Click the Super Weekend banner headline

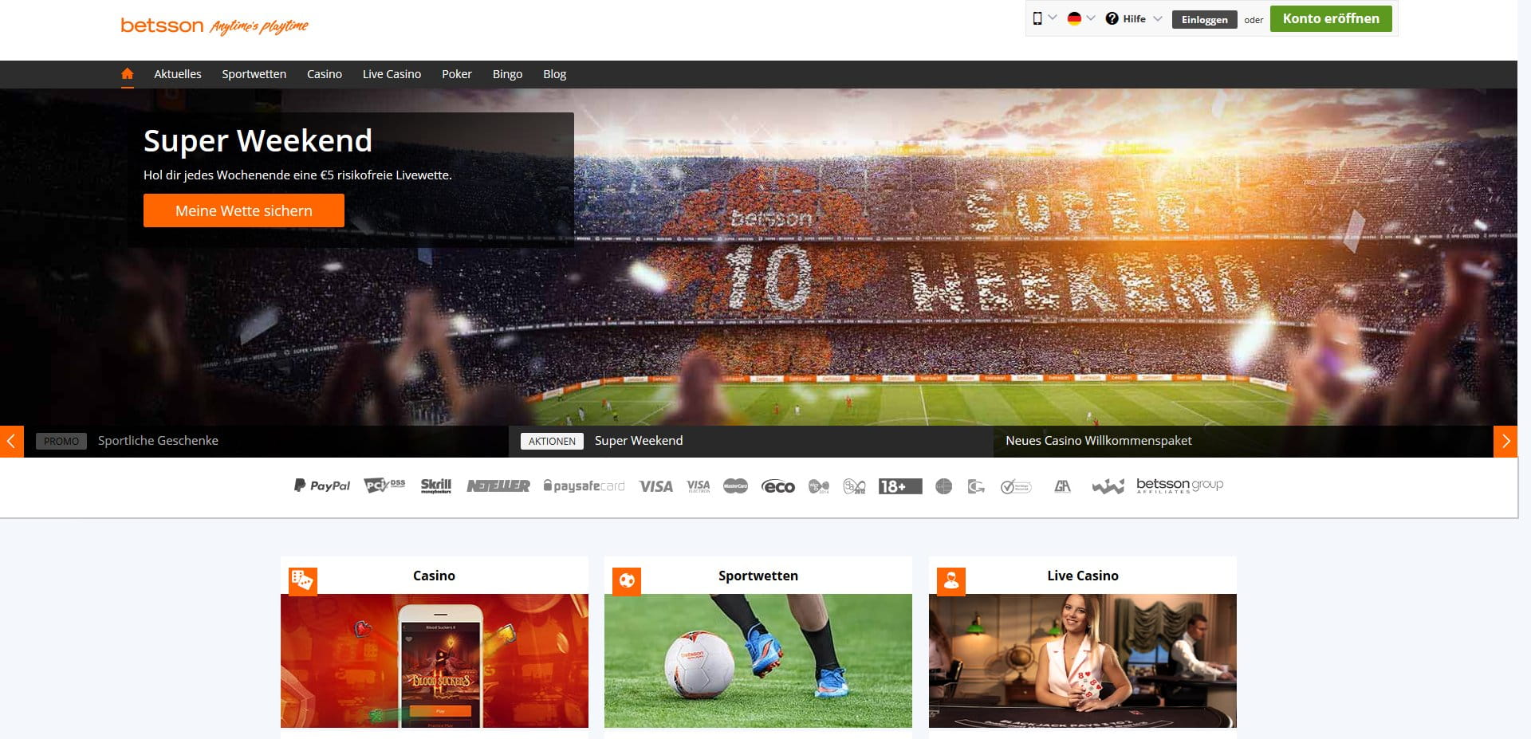(258, 141)
